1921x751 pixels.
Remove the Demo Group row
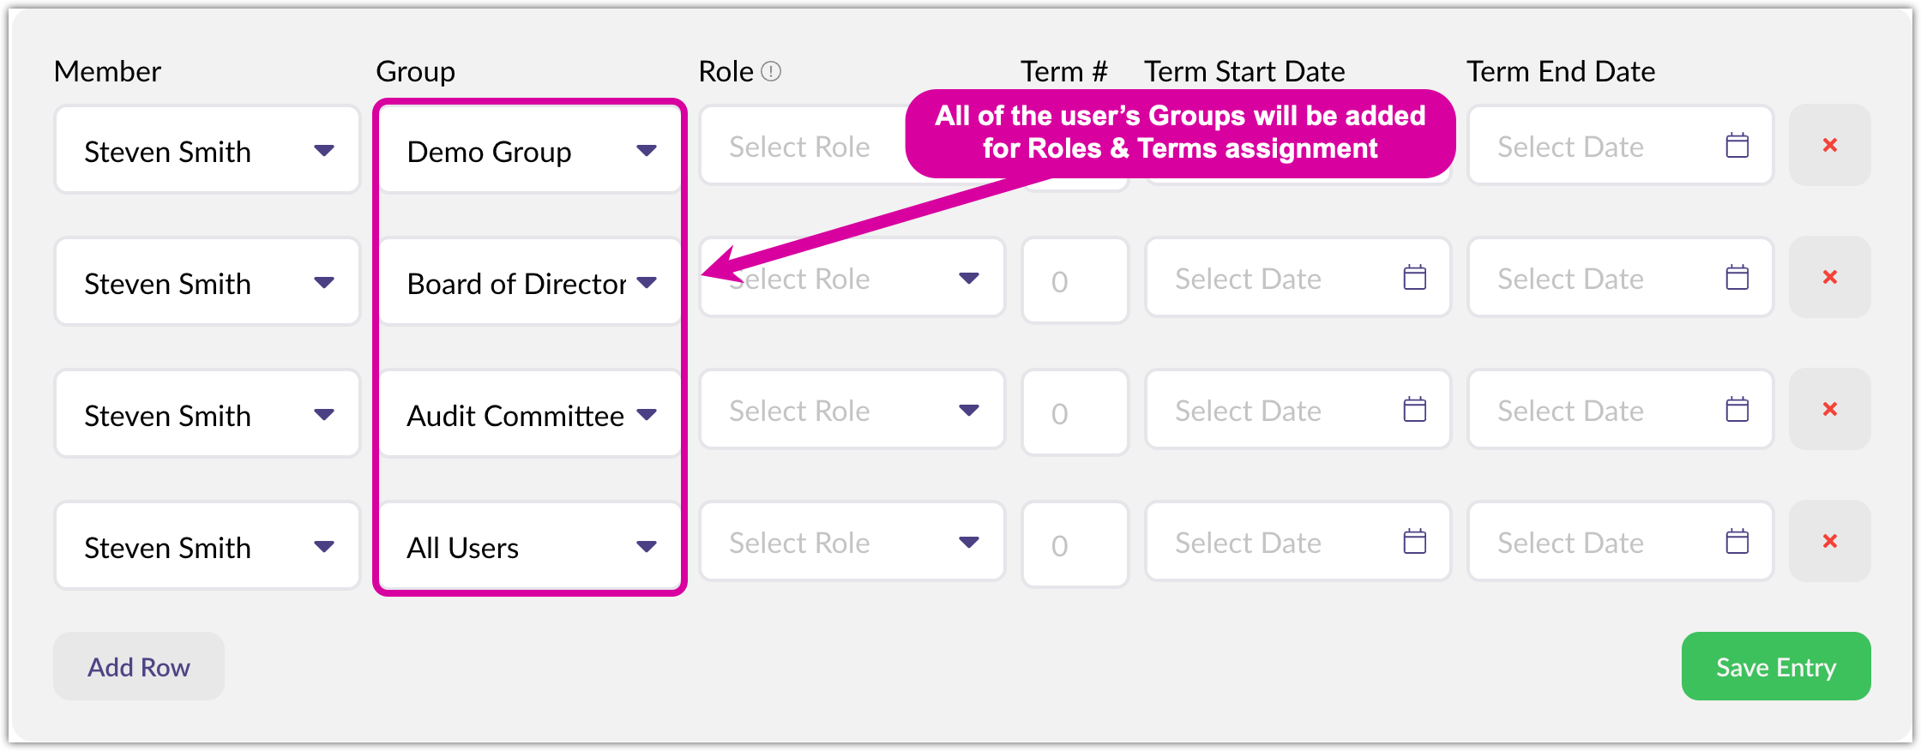coord(1829,146)
